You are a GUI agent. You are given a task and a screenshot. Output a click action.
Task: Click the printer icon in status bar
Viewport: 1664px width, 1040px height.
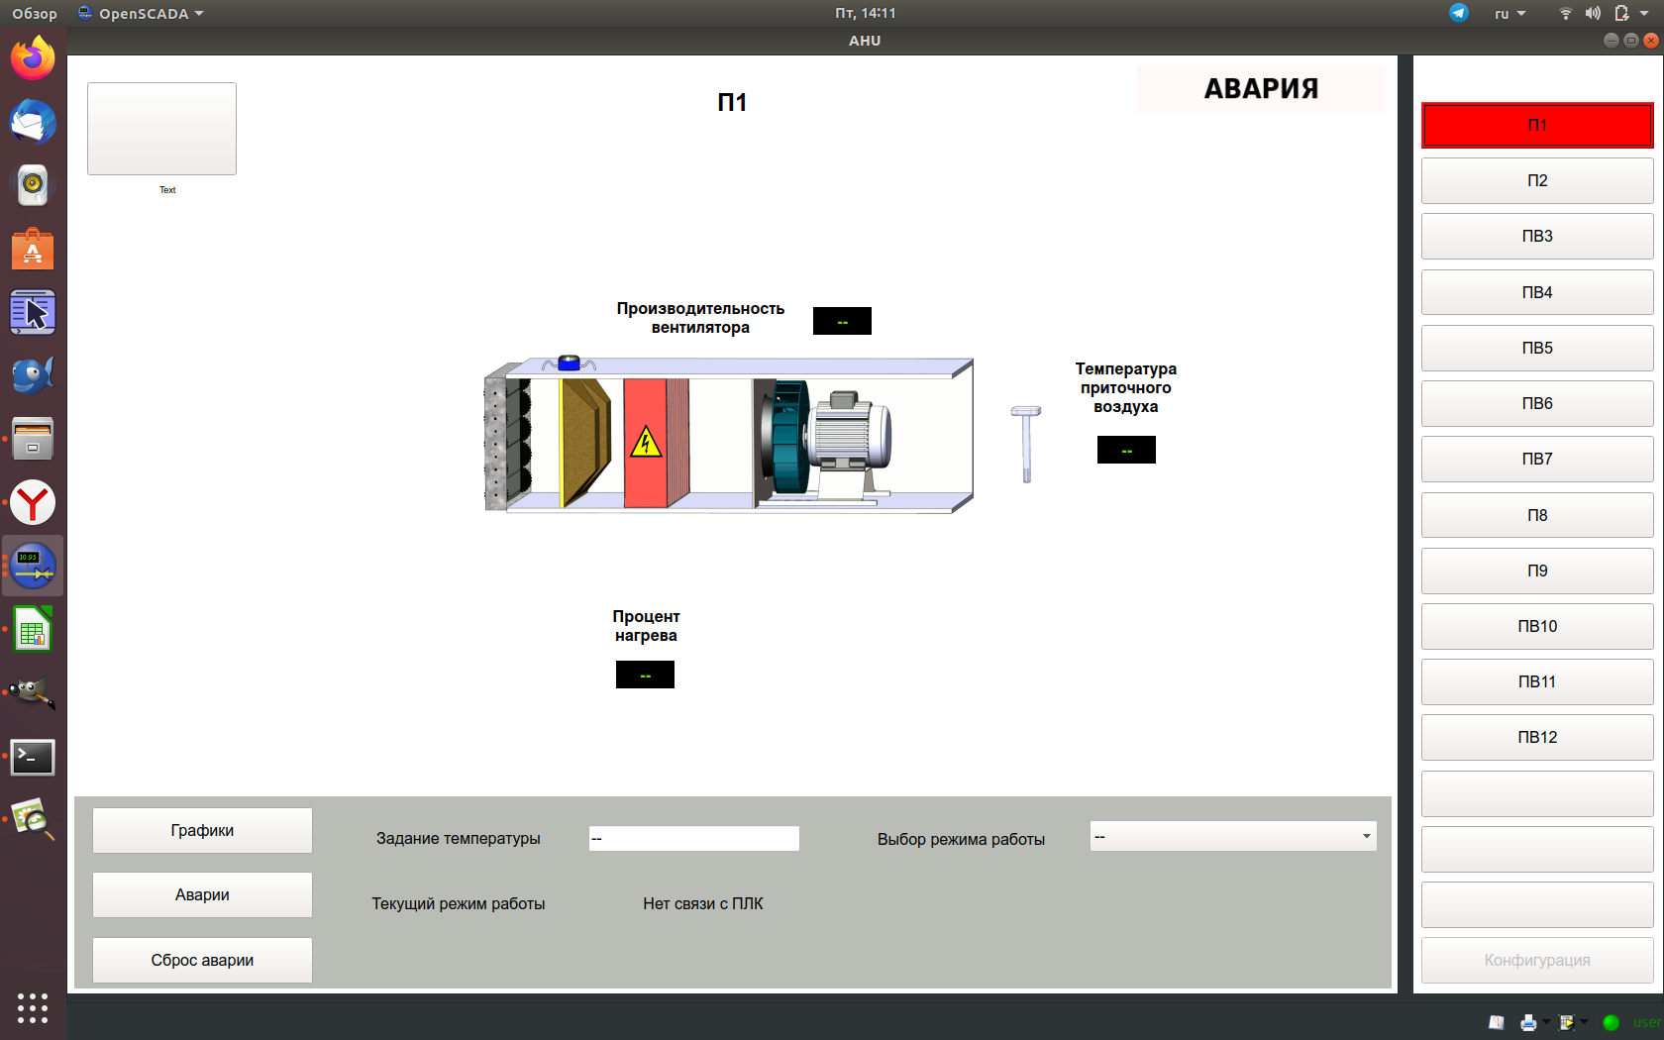(x=1528, y=1022)
